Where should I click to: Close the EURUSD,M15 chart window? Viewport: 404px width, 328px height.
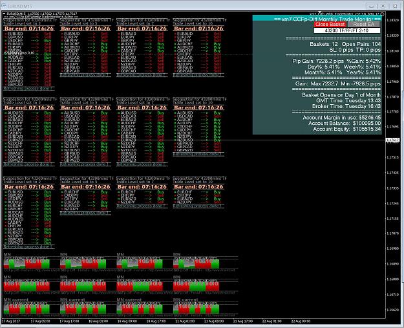[x=395, y=6]
